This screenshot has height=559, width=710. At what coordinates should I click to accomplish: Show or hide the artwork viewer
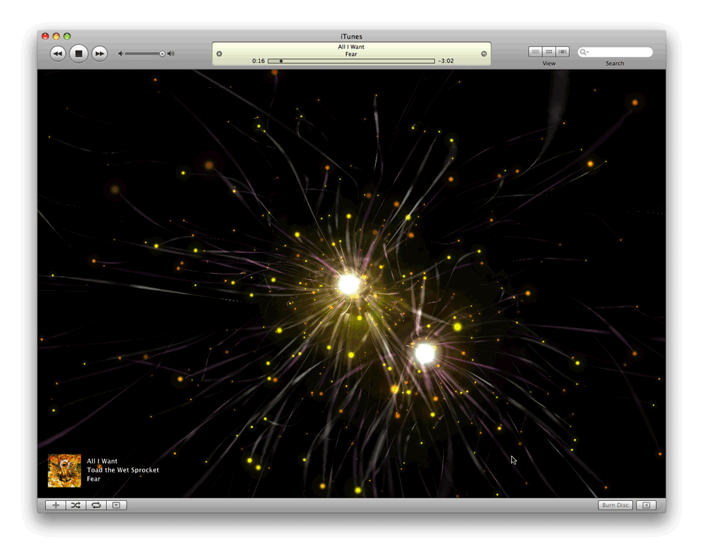pyautogui.click(x=116, y=505)
